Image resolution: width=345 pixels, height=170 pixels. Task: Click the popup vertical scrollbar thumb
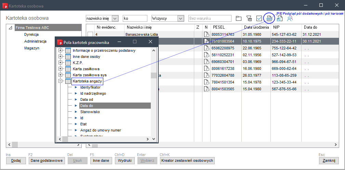[x=154, y=75]
